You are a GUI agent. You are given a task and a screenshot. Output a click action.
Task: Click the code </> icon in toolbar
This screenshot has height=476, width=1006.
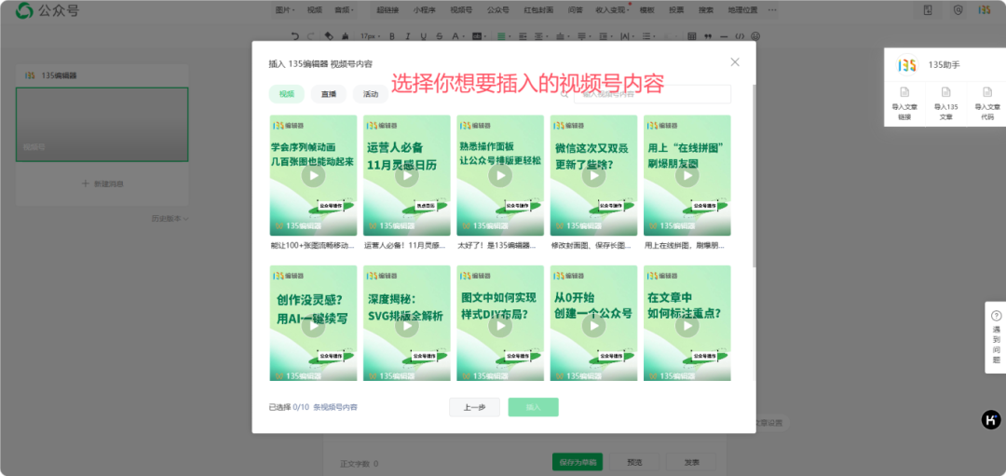click(740, 36)
